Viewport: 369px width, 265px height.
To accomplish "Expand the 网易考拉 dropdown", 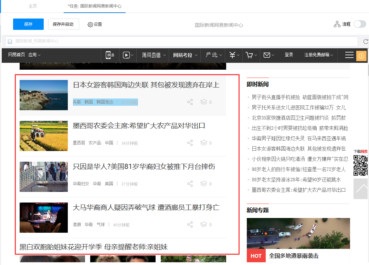I will point(185,55).
